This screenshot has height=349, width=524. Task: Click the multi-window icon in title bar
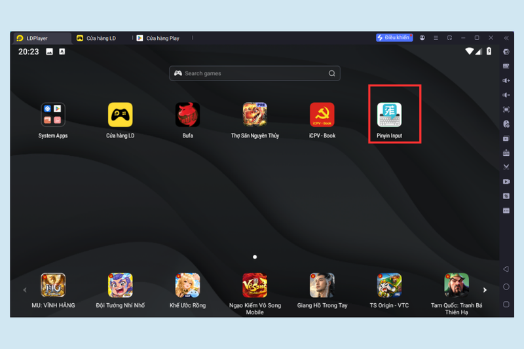pos(449,38)
